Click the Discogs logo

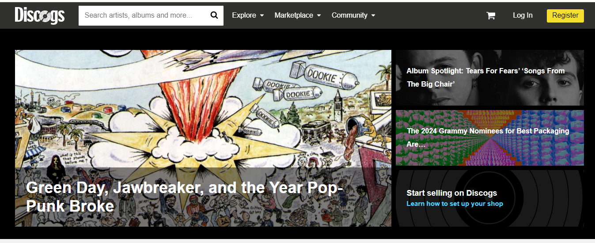39,15
